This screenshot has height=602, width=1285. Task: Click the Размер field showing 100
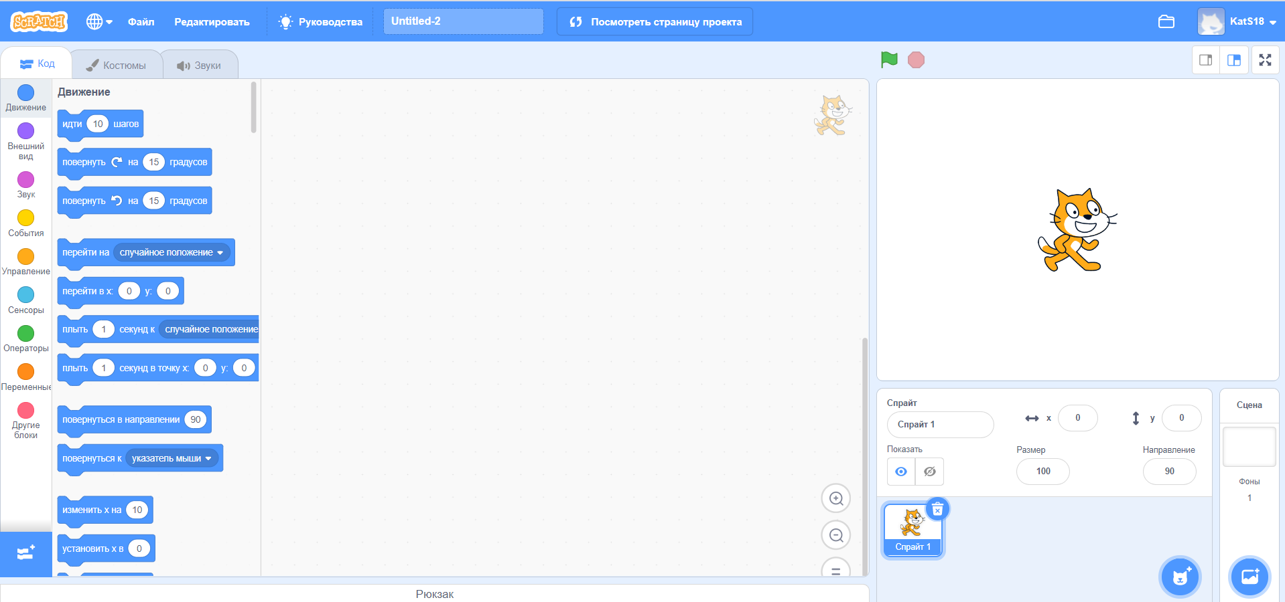(1043, 472)
